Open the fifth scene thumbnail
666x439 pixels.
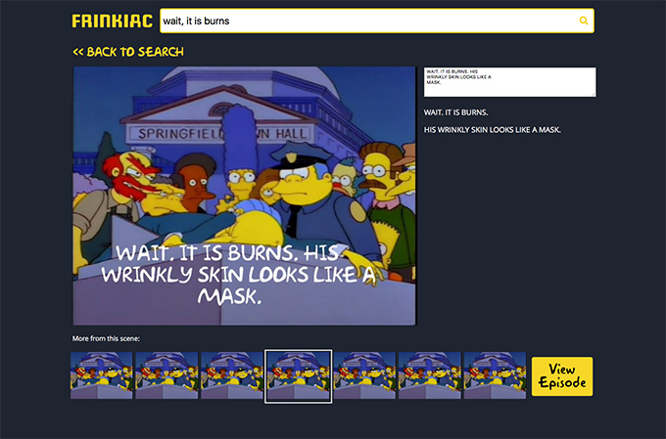point(364,375)
